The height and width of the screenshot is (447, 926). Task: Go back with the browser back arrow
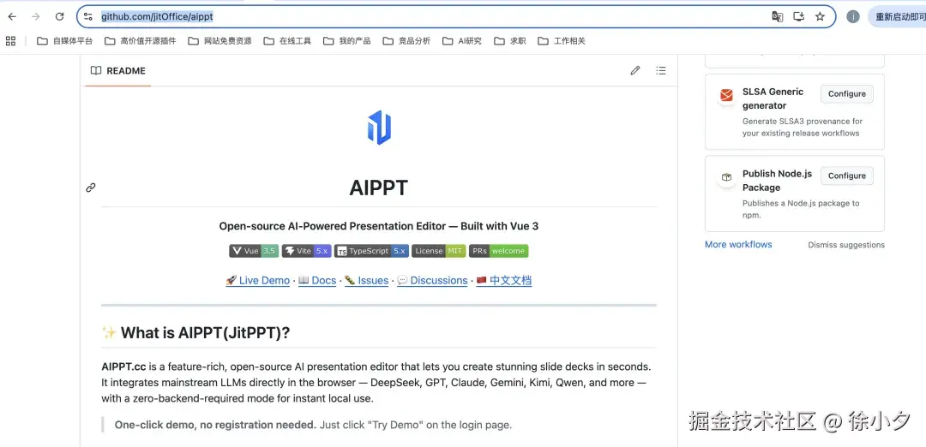[12, 16]
